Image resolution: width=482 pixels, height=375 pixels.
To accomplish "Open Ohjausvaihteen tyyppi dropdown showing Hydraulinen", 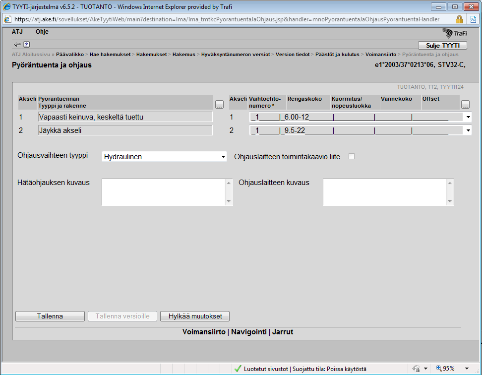I will (164, 156).
